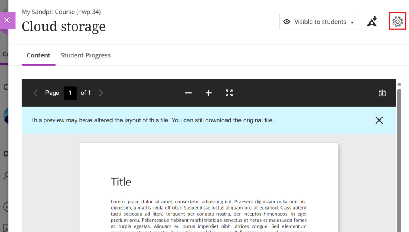The height and width of the screenshot is (232, 409).
Task: Open the Ally alternative formats icon
Action: click(x=372, y=22)
